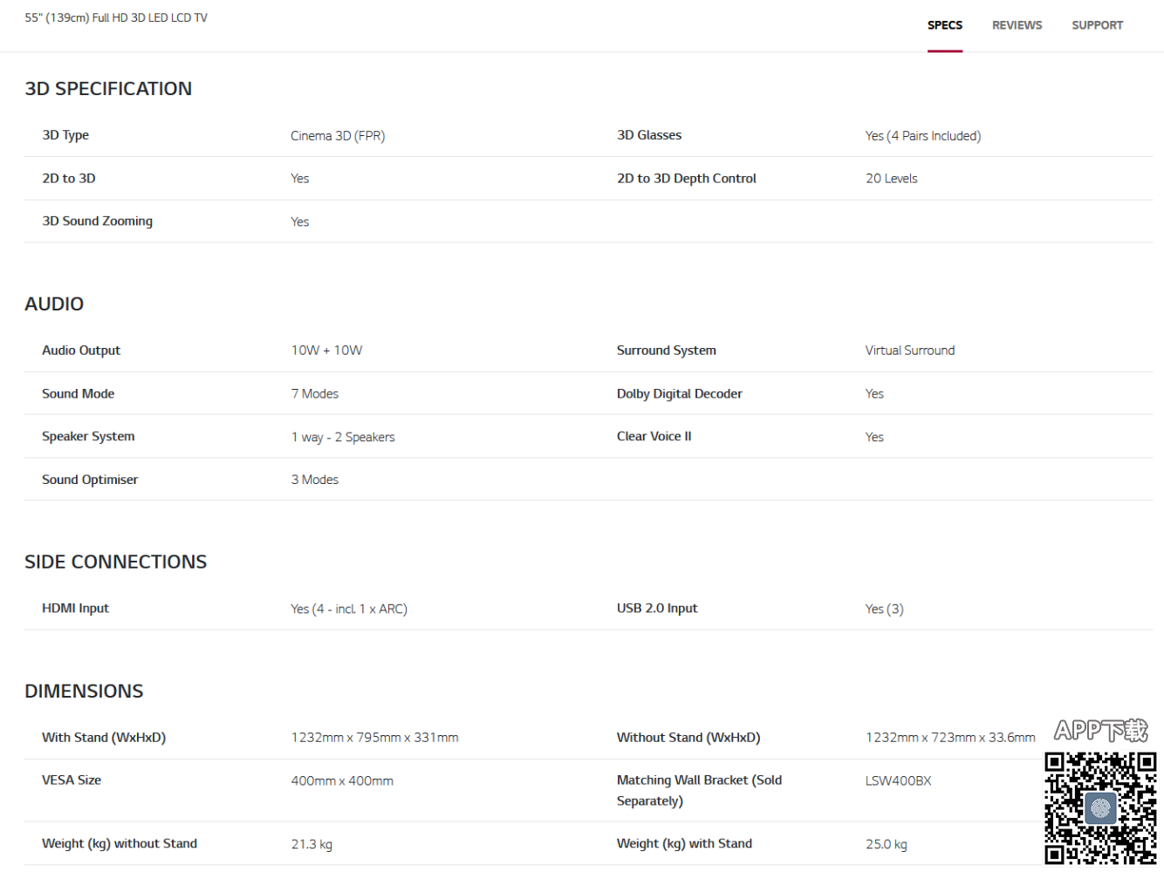The height and width of the screenshot is (872, 1164).
Task: Click the VESA Size 400mm x 400mm value
Action: [342, 781]
